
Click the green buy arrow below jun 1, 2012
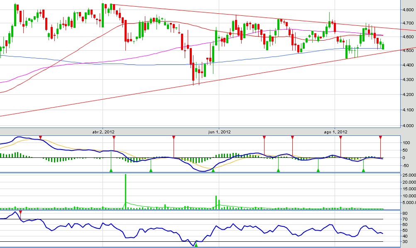click(x=213, y=170)
